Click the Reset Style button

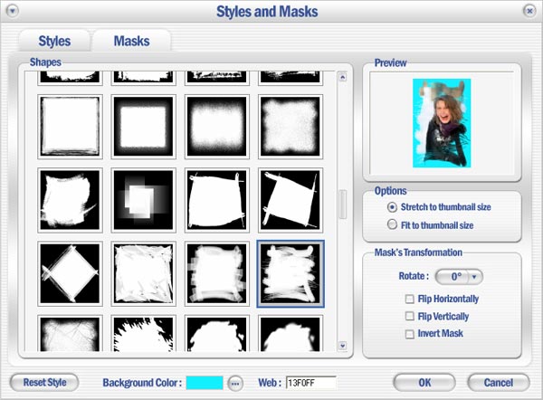(x=44, y=382)
